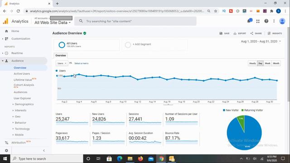
Task: Open the All Web Site Data dropdown
Action: (x=53, y=23)
